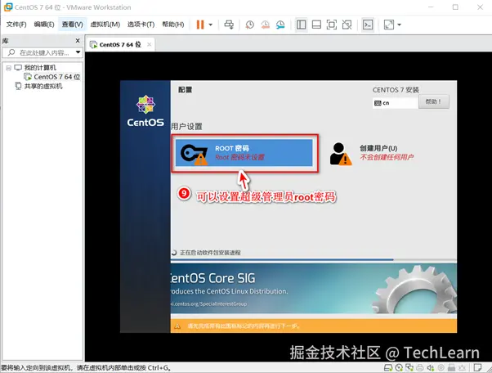Toggle the library sidebar view icon
The height and width of the screenshot is (373, 492).
(x=302, y=25)
